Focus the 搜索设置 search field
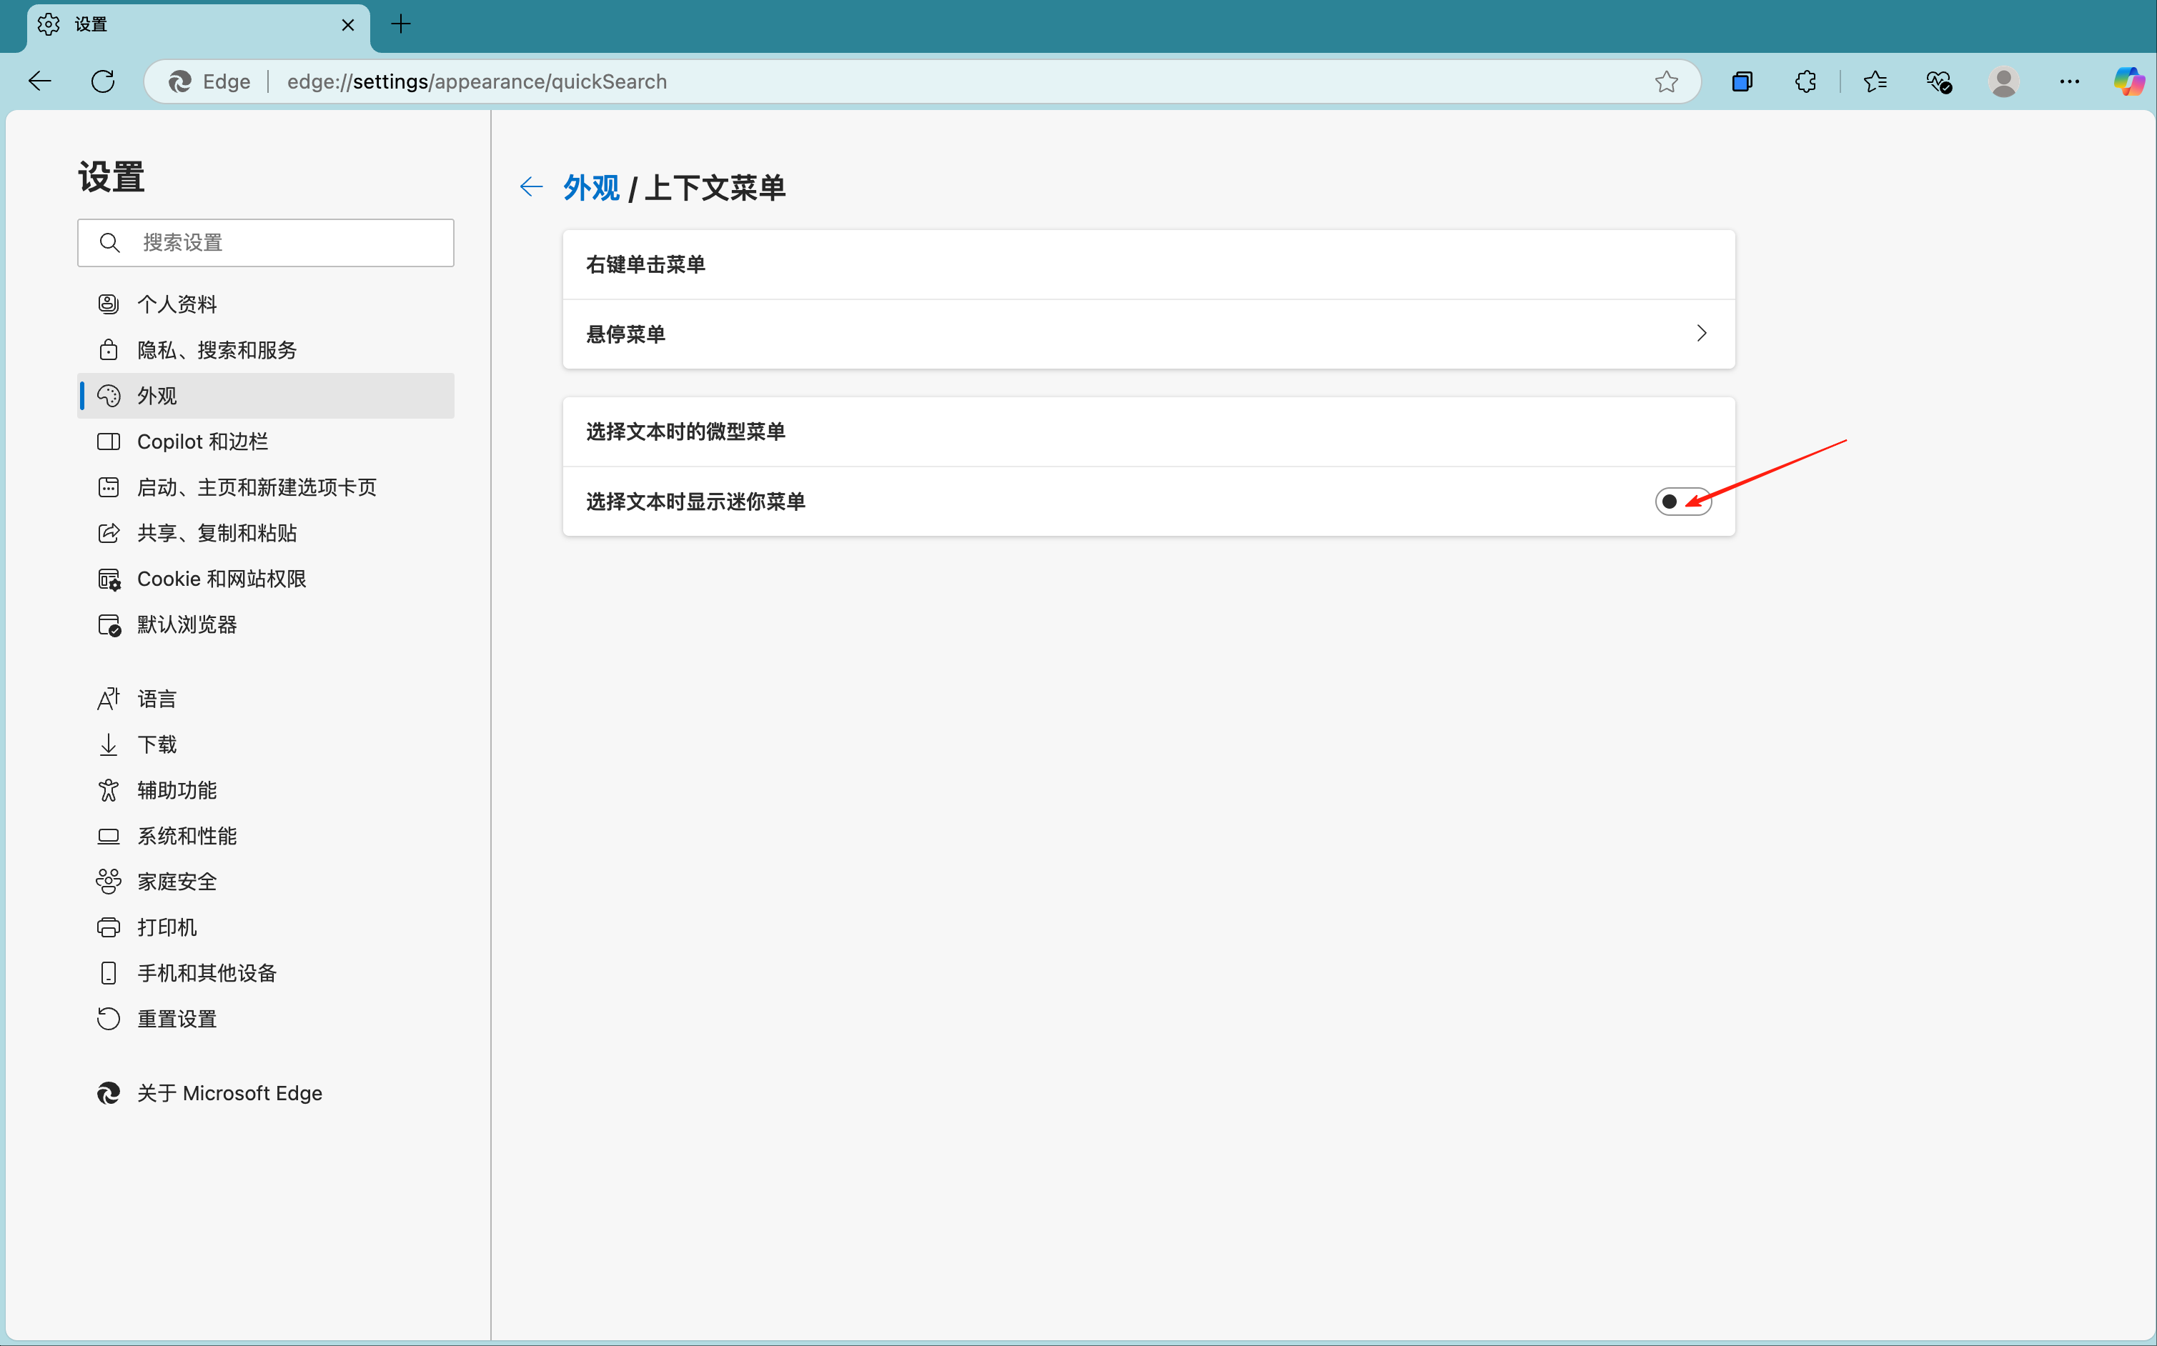The height and width of the screenshot is (1346, 2157). [x=265, y=243]
